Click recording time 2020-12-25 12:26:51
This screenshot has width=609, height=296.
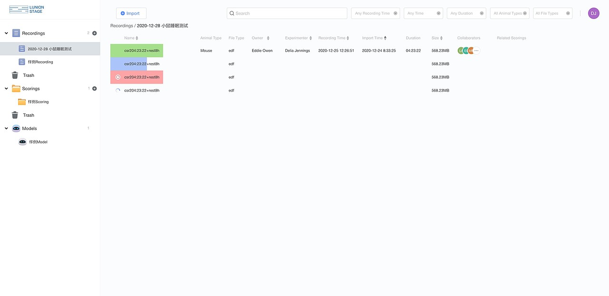[336, 51]
